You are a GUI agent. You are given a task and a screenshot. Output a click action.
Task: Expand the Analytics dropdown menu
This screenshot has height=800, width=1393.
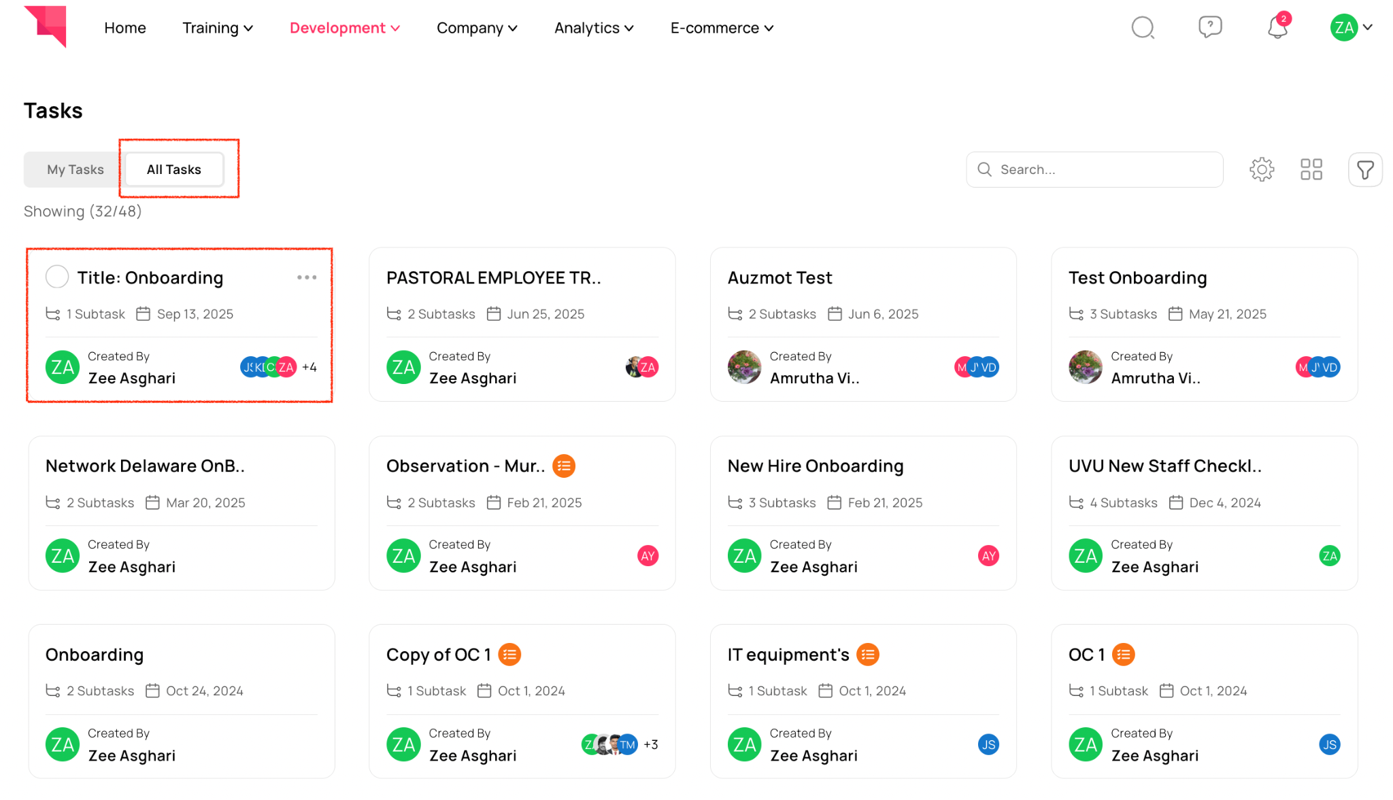click(x=594, y=28)
